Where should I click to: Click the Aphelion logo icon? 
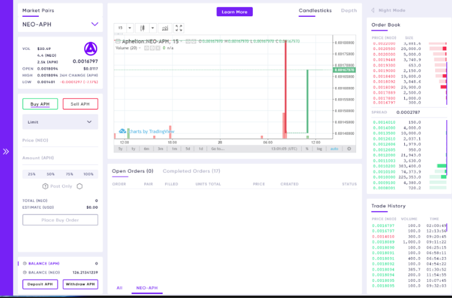coord(90,49)
